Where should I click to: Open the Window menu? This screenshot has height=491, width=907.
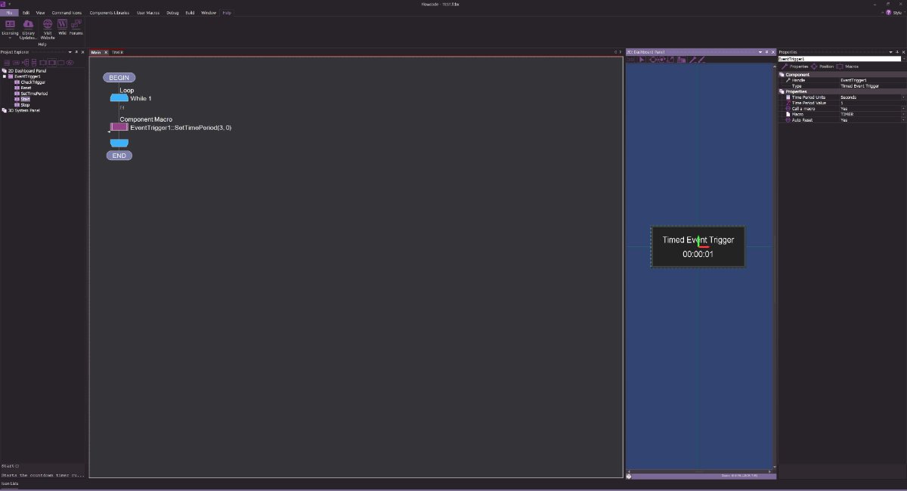tap(209, 13)
